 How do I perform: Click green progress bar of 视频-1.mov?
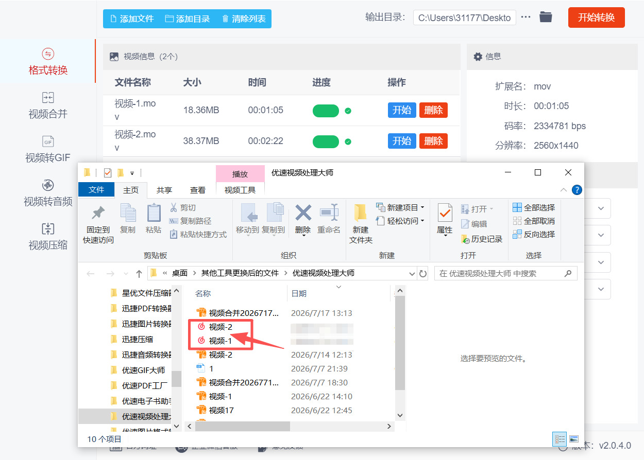pos(326,111)
